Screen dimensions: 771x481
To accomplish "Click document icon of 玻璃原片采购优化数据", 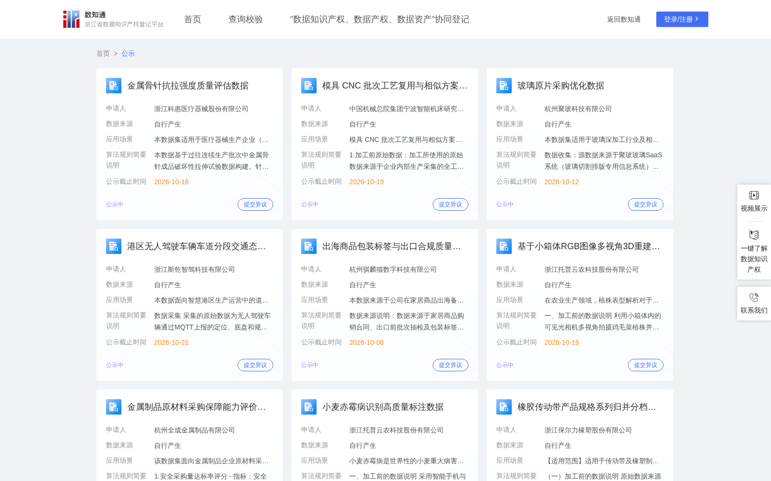I will click(x=504, y=86).
